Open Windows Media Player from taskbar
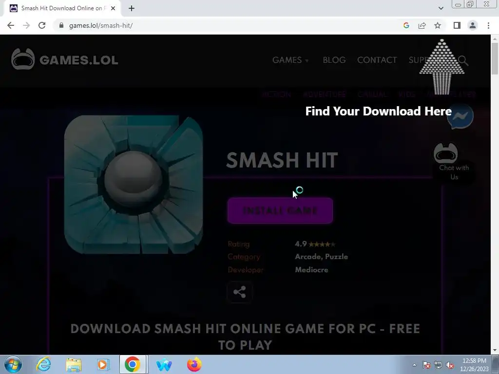The width and height of the screenshot is (499, 374). (103, 364)
